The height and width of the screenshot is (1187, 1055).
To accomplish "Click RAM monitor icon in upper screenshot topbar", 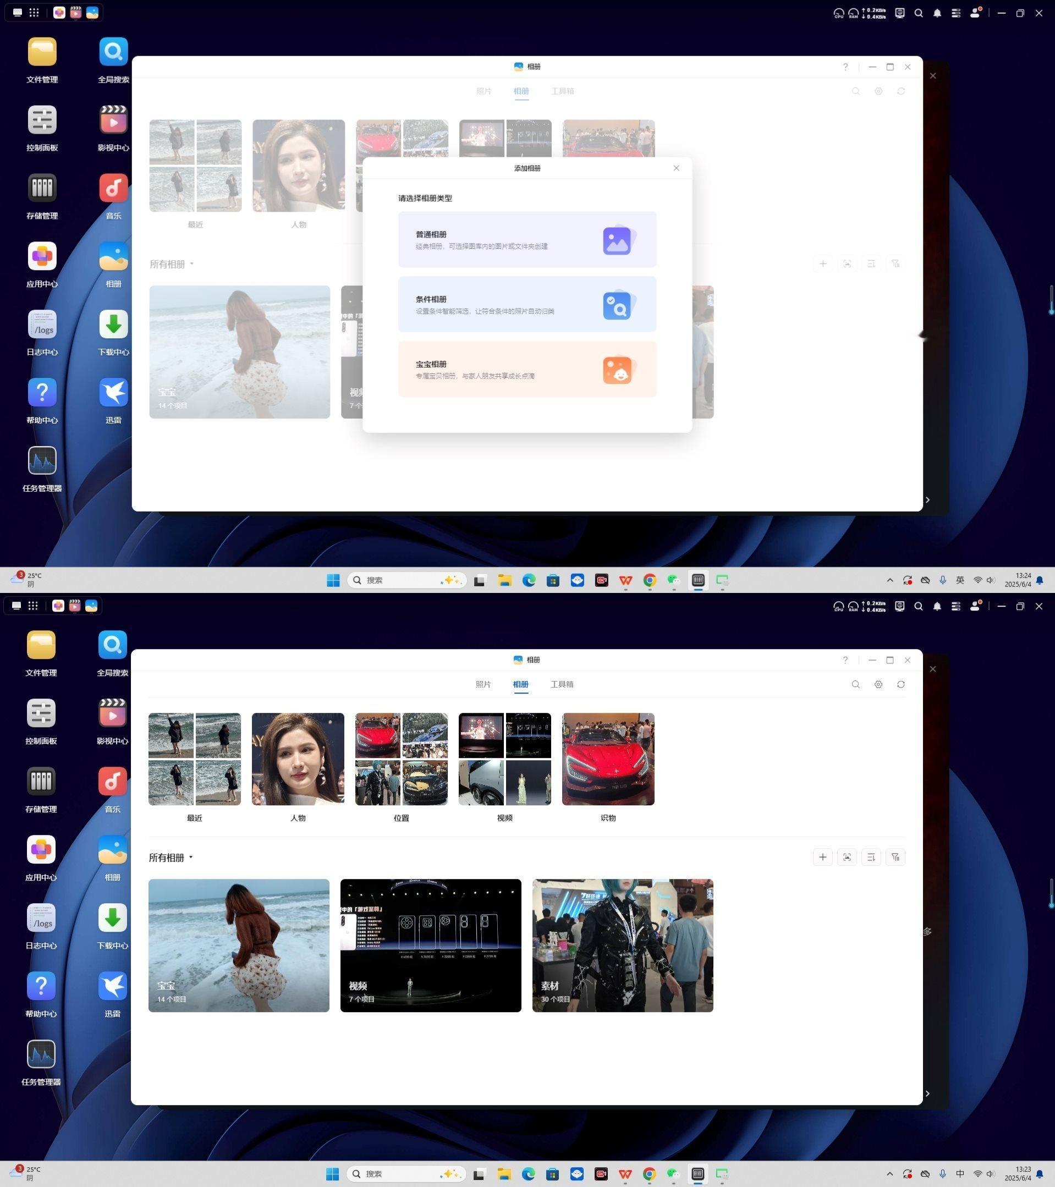I will [x=853, y=13].
